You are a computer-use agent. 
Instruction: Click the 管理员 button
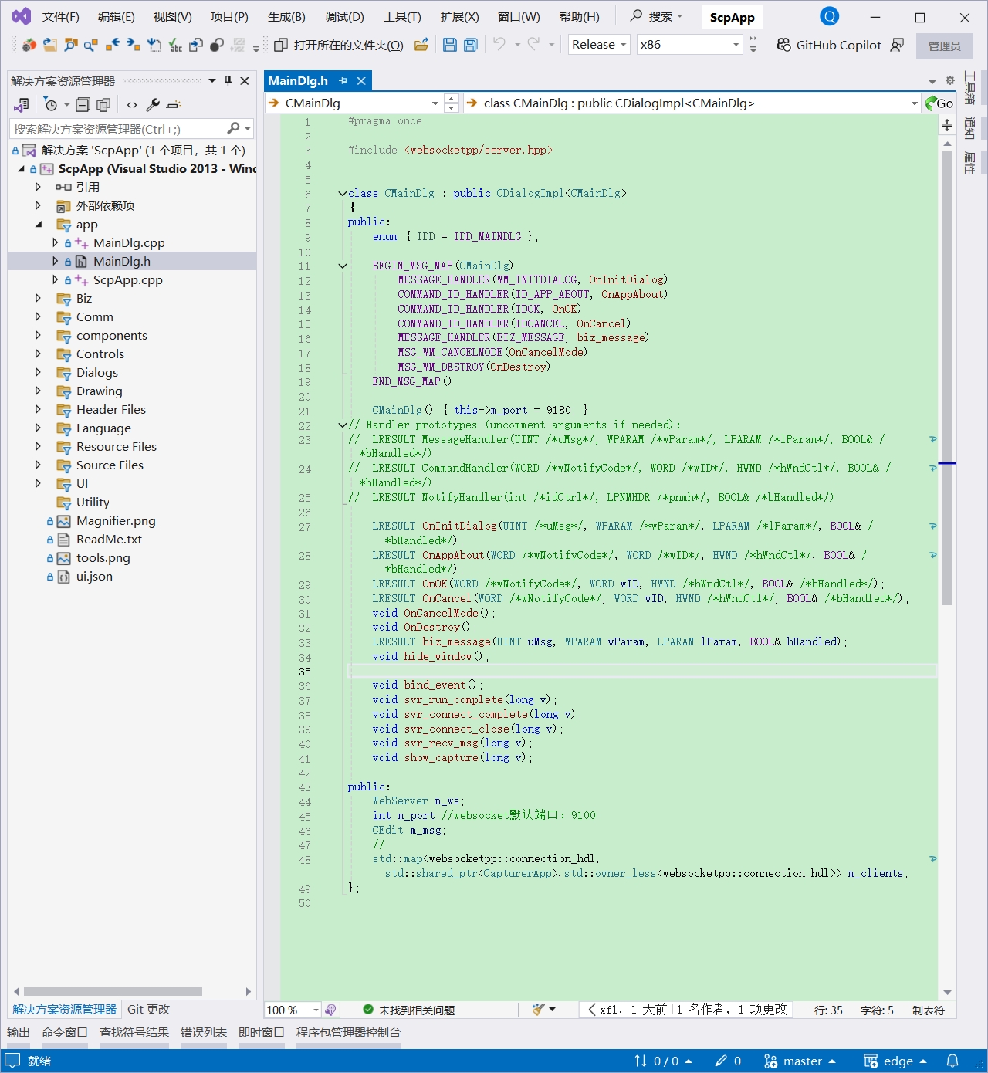(944, 46)
